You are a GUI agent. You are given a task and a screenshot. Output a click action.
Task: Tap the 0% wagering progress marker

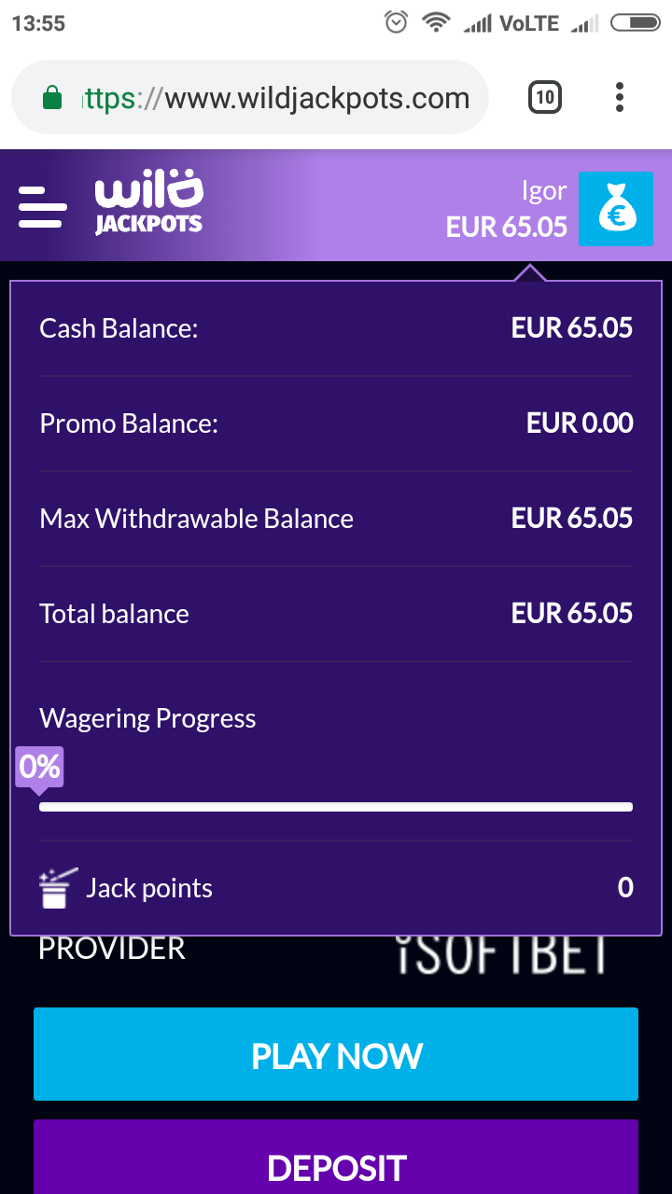39,768
